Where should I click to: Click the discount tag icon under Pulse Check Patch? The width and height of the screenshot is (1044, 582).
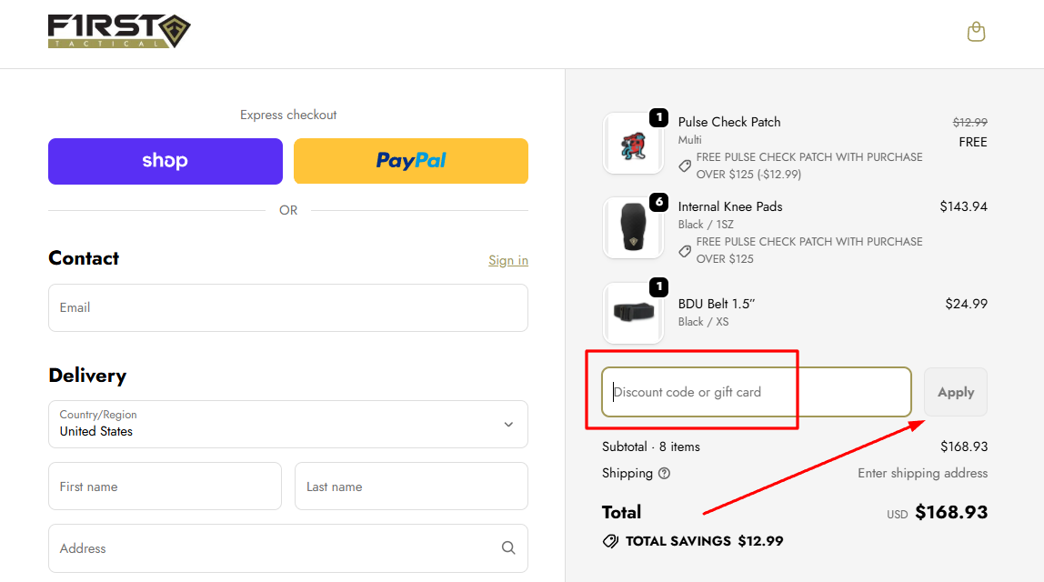coord(685,166)
